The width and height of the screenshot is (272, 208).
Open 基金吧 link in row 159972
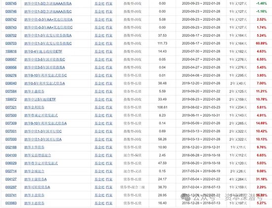click(x=99, y=99)
